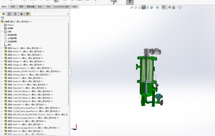
Task: Select the History folder in tree
Action: (11, 25)
